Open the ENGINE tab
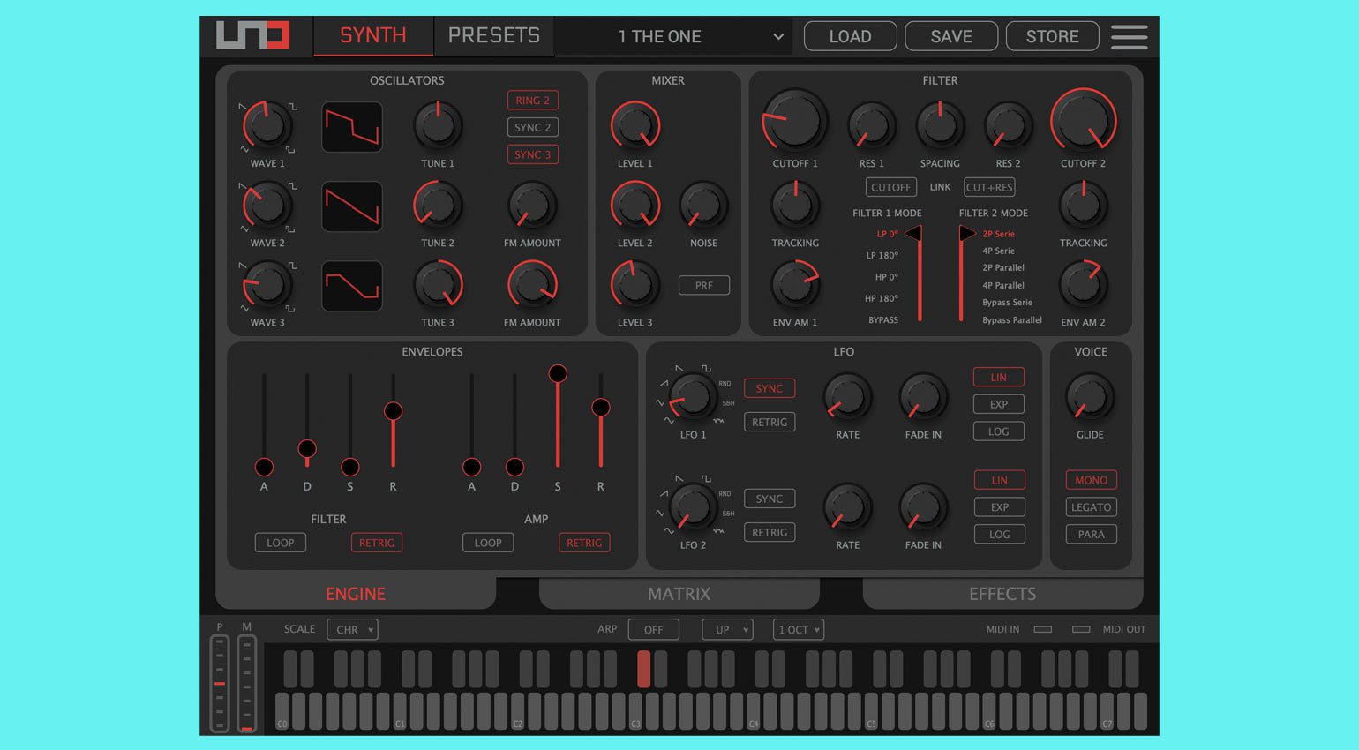This screenshot has width=1359, height=750. pyautogui.click(x=356, y=594)
